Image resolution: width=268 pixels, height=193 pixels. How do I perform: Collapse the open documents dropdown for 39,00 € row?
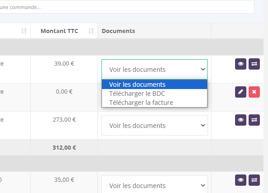[x=154, y=69]
